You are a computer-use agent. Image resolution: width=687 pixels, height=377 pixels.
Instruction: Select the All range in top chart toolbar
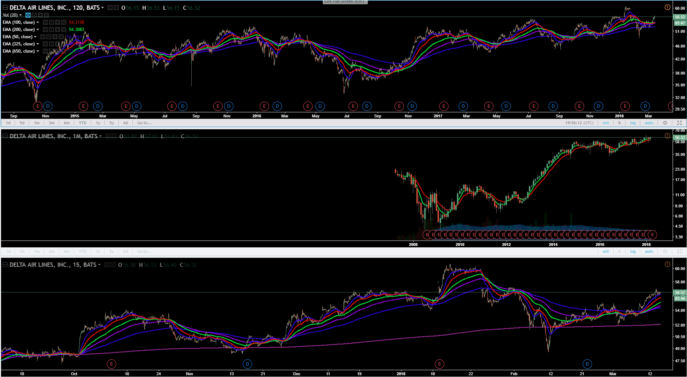126,123
